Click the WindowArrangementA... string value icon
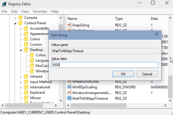This screenshot has width=173, height=115. click(69, 93)
